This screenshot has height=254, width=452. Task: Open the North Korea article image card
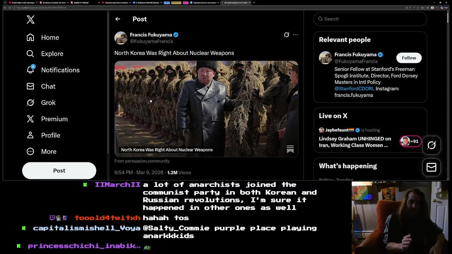tap(206, 109)
